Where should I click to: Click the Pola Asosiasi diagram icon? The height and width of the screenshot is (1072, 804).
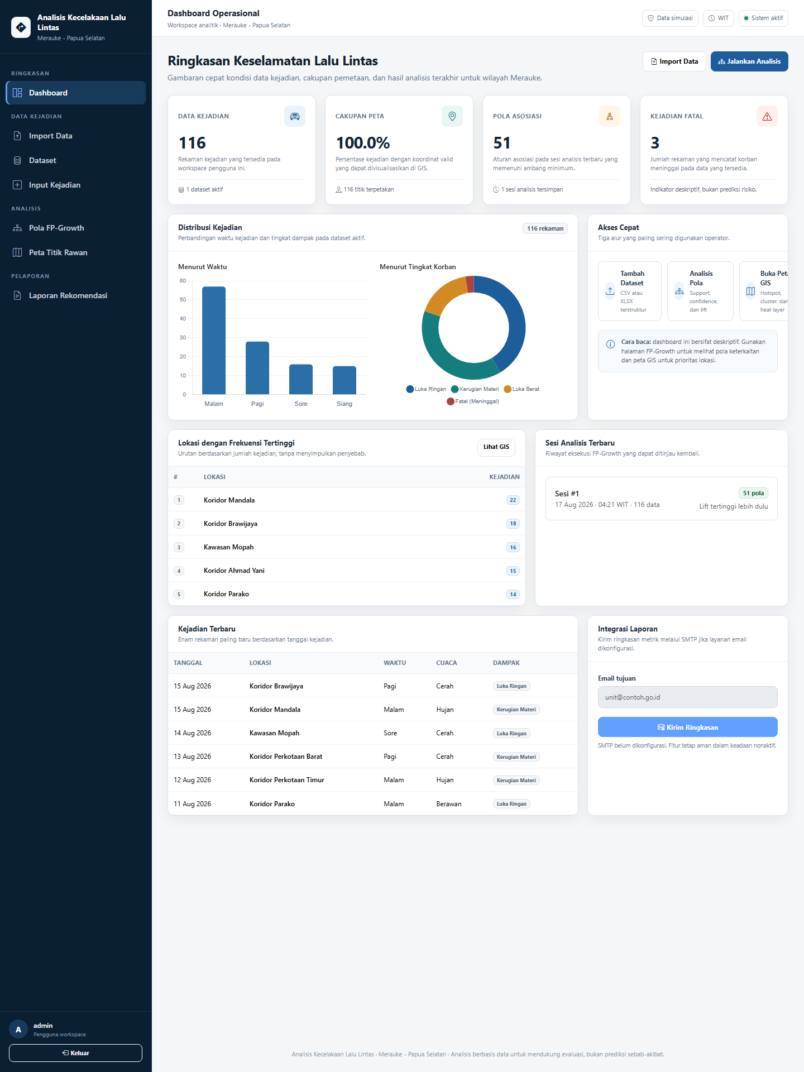610,116
